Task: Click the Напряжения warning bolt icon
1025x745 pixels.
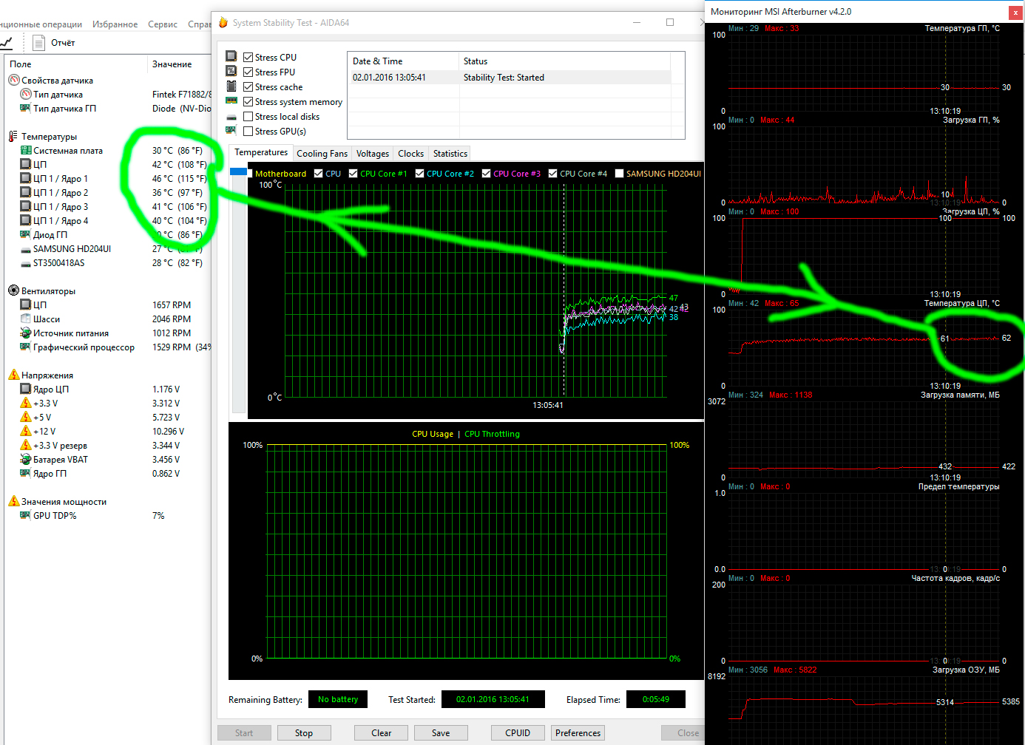Action: (13, 375)
